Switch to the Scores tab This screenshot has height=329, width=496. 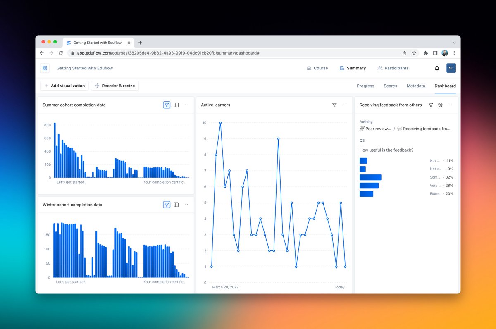click(x=390, y=86)
